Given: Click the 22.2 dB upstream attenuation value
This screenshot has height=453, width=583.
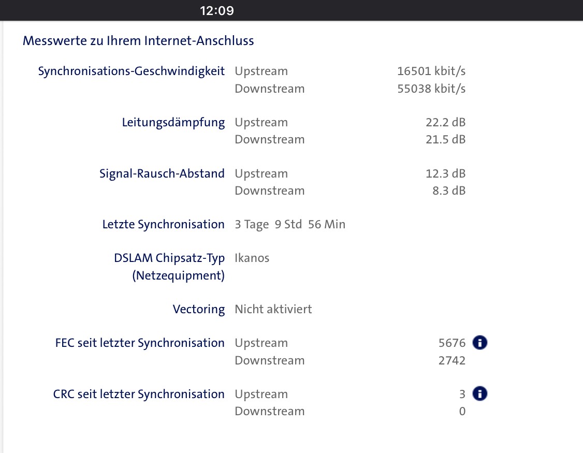Looking at the screenshot, I should (x=445, y=122).
